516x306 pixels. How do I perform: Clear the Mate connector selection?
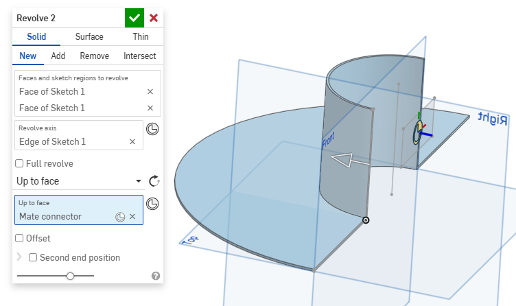tap(132, 217)
